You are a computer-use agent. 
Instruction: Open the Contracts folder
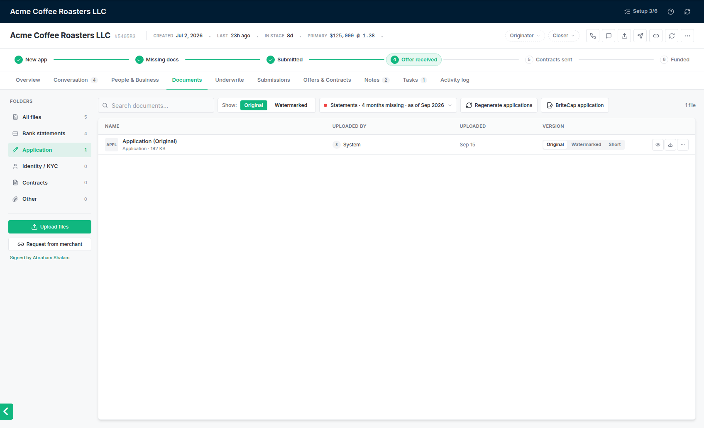(x=50, y=183)
